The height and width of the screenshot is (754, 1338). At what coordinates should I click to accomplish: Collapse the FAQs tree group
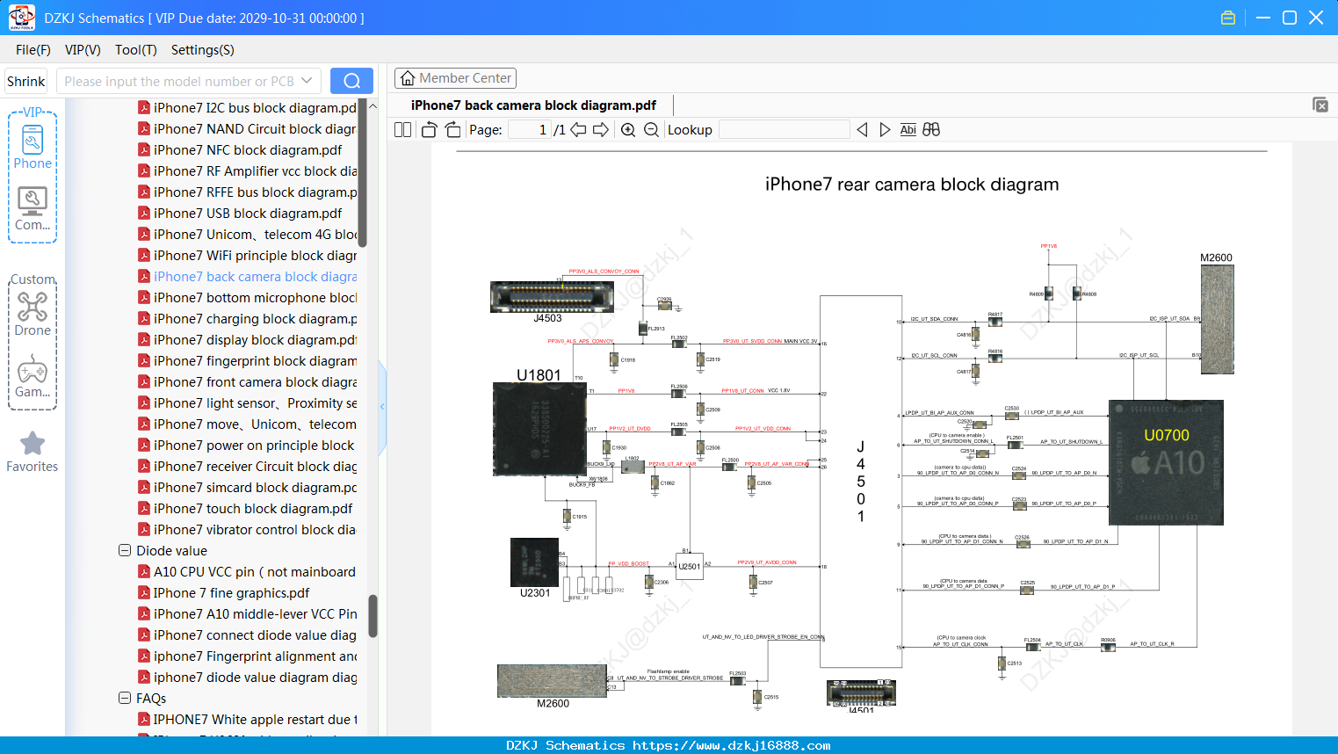pos(125,699)
